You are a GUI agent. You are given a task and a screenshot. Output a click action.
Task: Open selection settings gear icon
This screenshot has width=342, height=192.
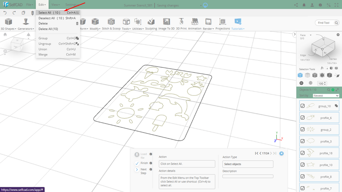point(338,35)
